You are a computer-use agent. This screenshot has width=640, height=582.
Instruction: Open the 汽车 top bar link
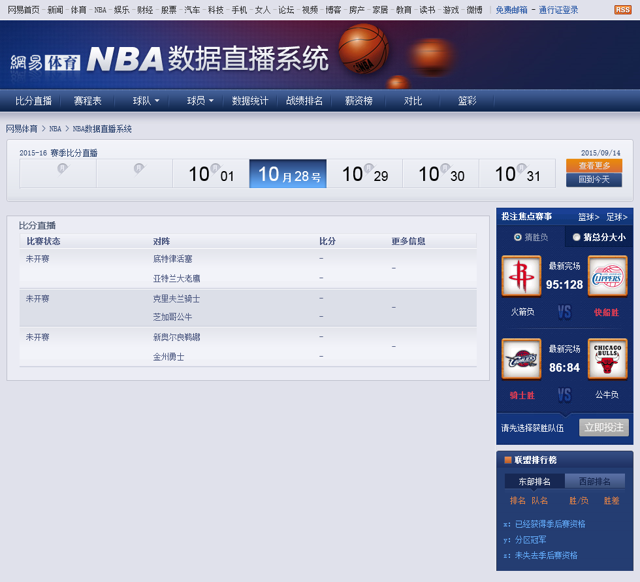point(192,10)
